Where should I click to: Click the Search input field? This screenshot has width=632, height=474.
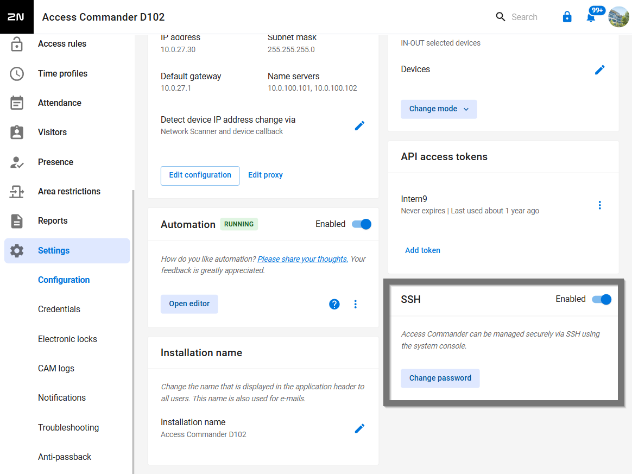click(x=524, y=17)
